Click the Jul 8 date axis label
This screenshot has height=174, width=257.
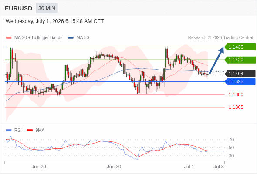click(219, 167)
